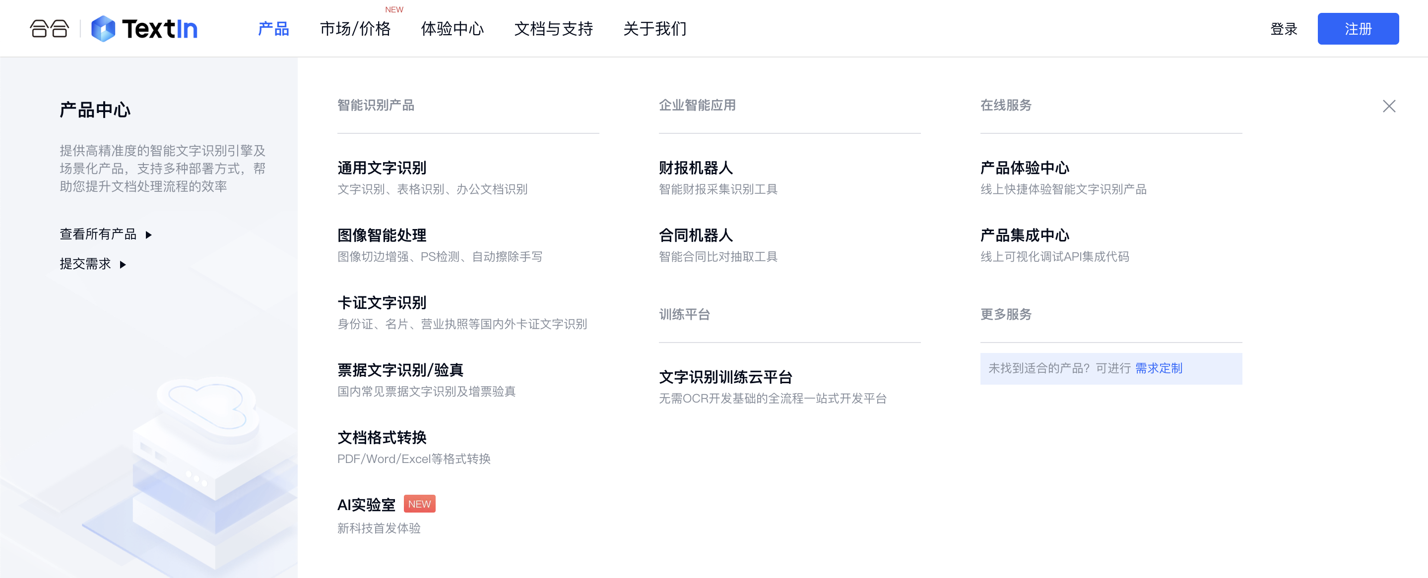Click the TextIn cube logo
Image resolution: width=1428 pixels, height=578 pixels.
(103, 29)
